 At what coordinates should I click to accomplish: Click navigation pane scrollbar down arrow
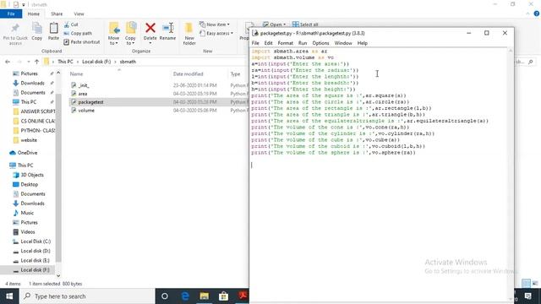pos(58,276)
